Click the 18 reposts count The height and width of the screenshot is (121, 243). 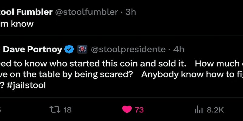point(67,110)
